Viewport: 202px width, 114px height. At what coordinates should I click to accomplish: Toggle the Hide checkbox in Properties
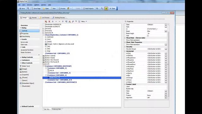pos(148,36)
